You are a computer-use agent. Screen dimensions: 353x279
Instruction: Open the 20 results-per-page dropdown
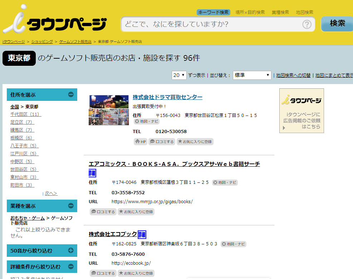[x=179, y=75]
